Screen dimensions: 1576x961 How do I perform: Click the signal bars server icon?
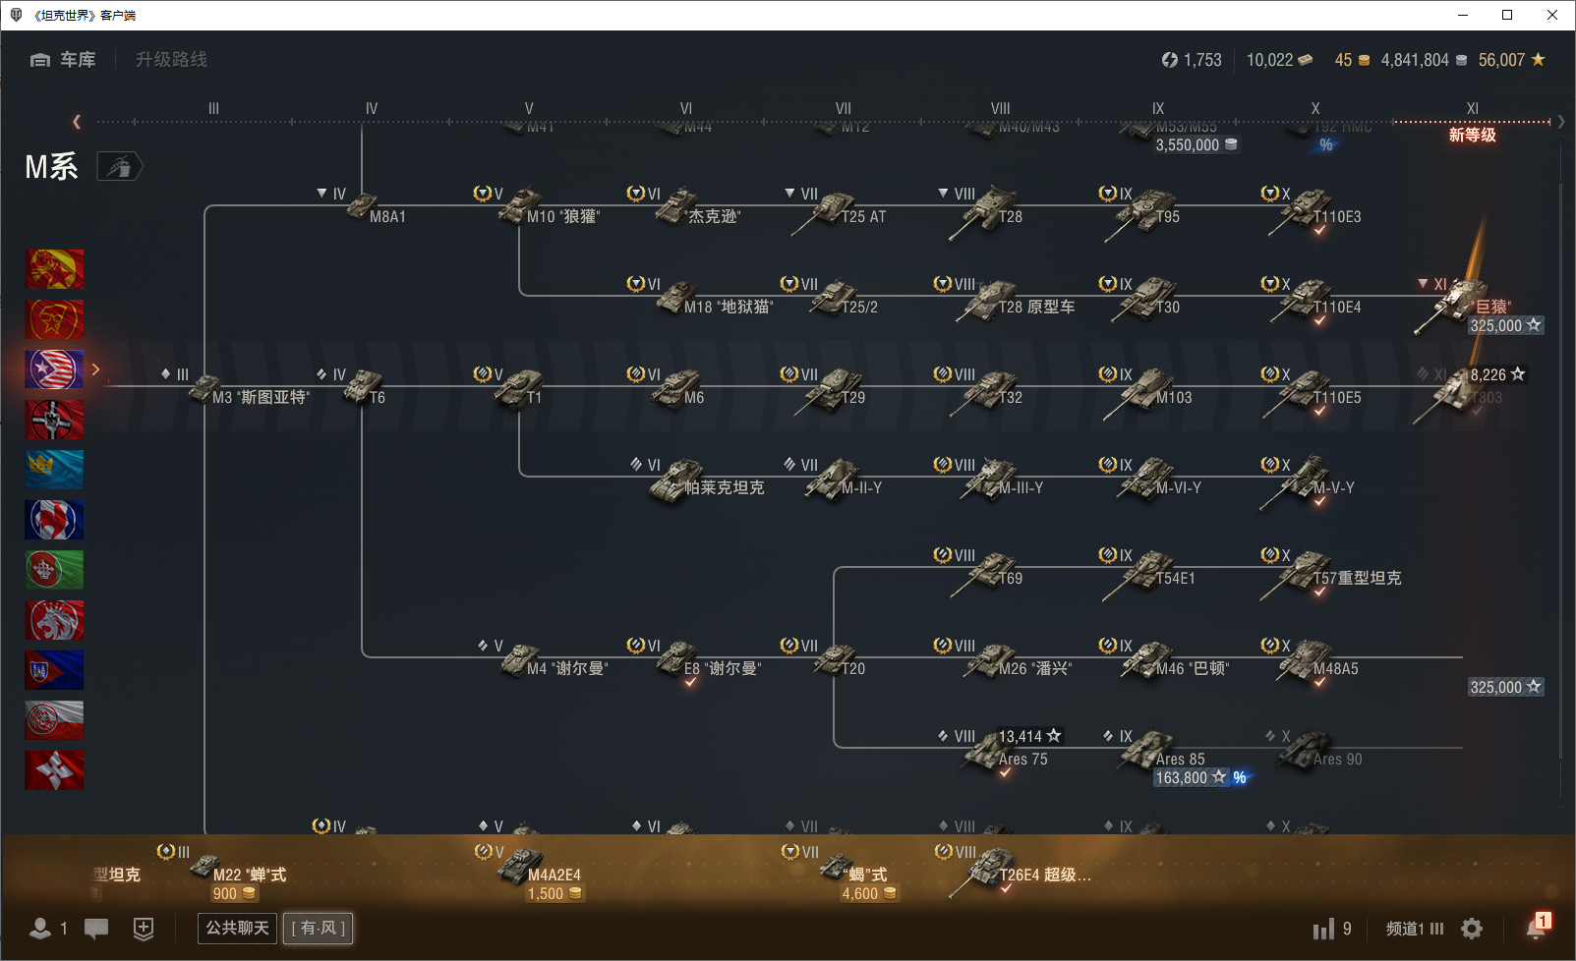pyautogui.click(x=1323, y=929)
